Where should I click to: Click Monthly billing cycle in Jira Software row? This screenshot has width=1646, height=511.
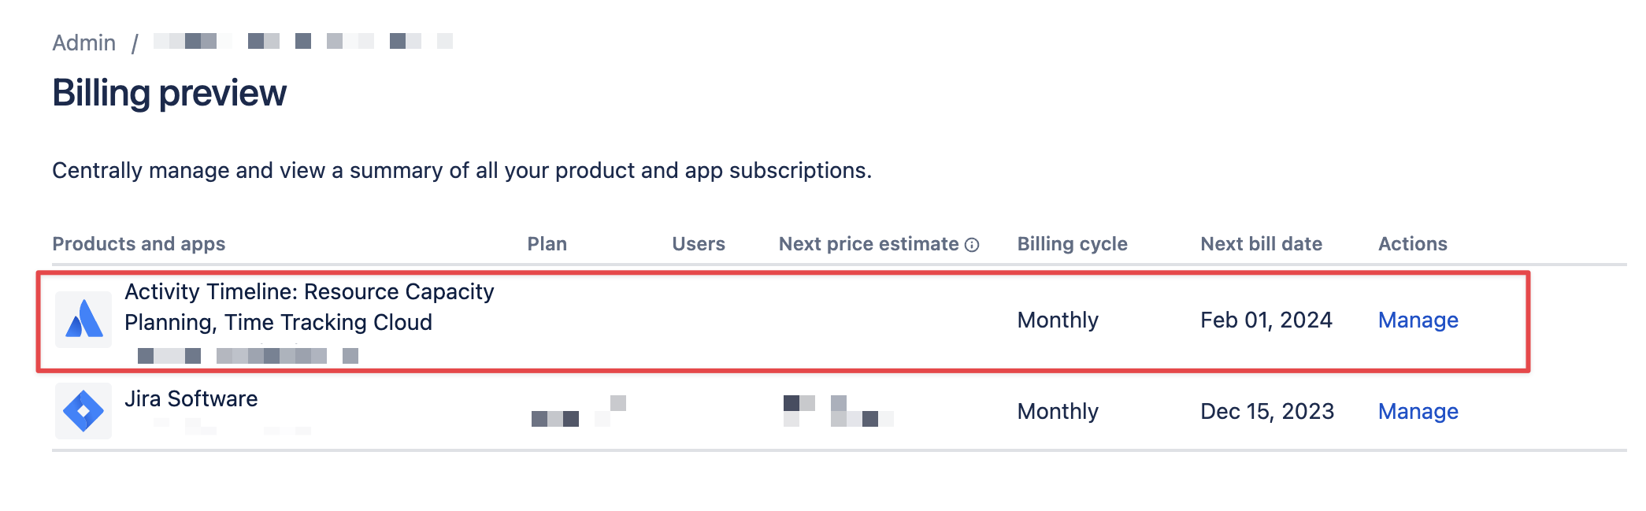(1057, 412)
